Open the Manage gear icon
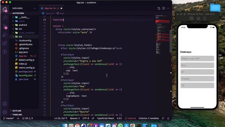 click(x=5, y=112)
